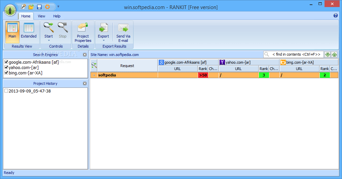Viewport: 342px width, 179px height.
Task: Click the Yahoo engine icon in header
Action: pyautogui.click(x=222, y=62)
